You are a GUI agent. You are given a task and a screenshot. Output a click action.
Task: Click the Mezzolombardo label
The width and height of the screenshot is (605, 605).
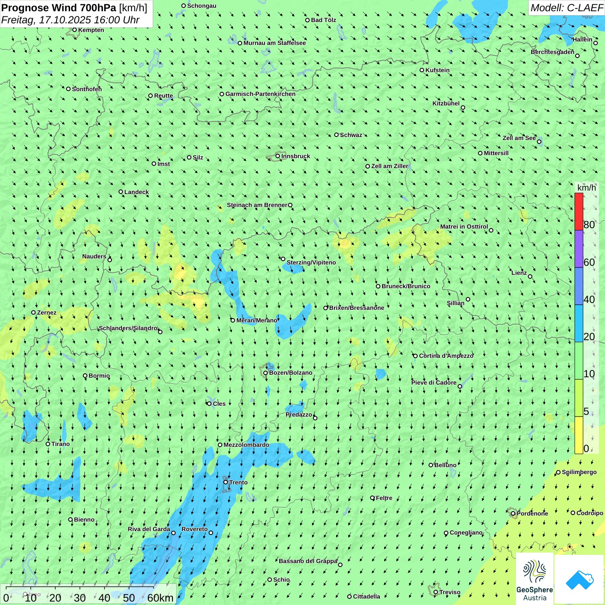pos(246,445)
